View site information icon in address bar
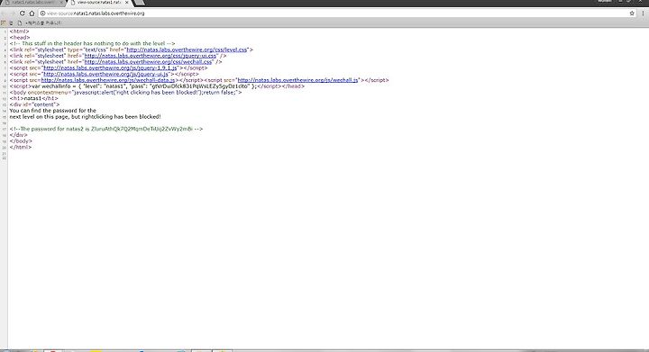 point(42,14)
